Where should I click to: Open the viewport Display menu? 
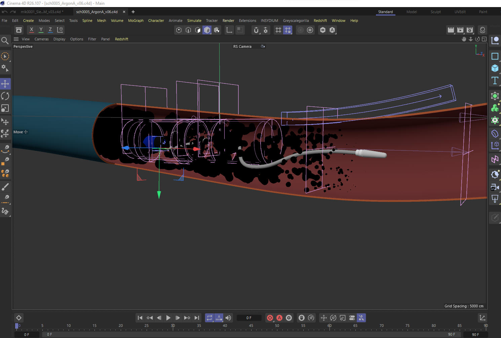pyautogui.click(x=59, y=39)
